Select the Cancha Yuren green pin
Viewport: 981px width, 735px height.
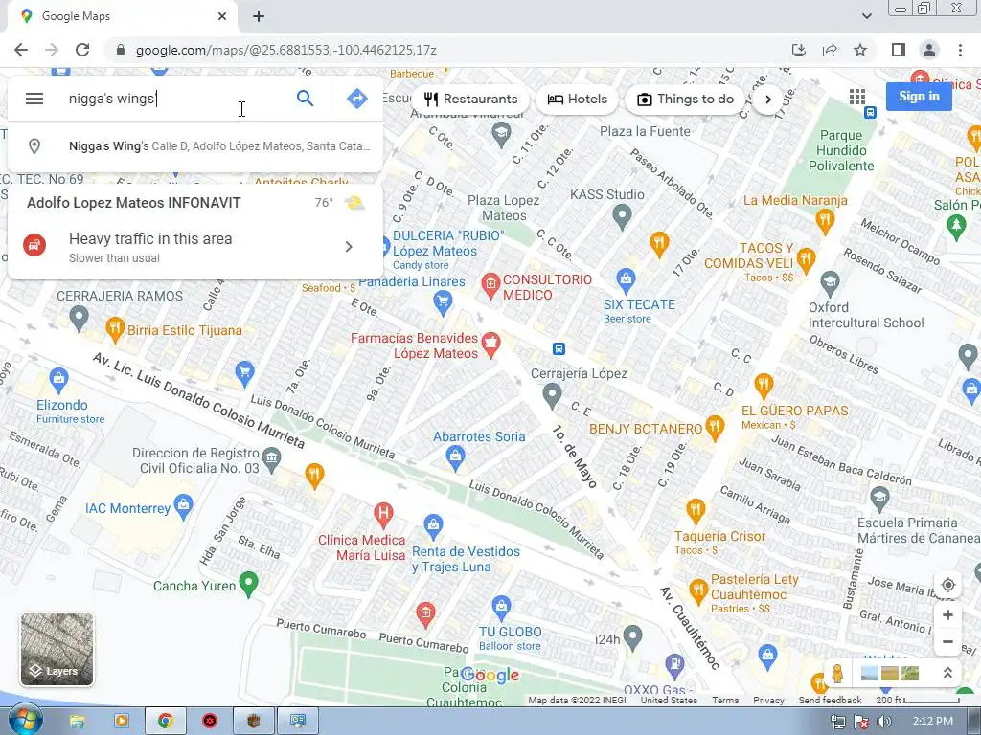tap(249, 584)
